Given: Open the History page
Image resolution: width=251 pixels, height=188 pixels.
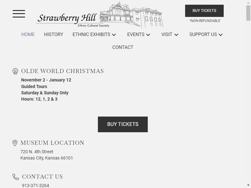Looking at the screenshot, I should coord(54,34).
